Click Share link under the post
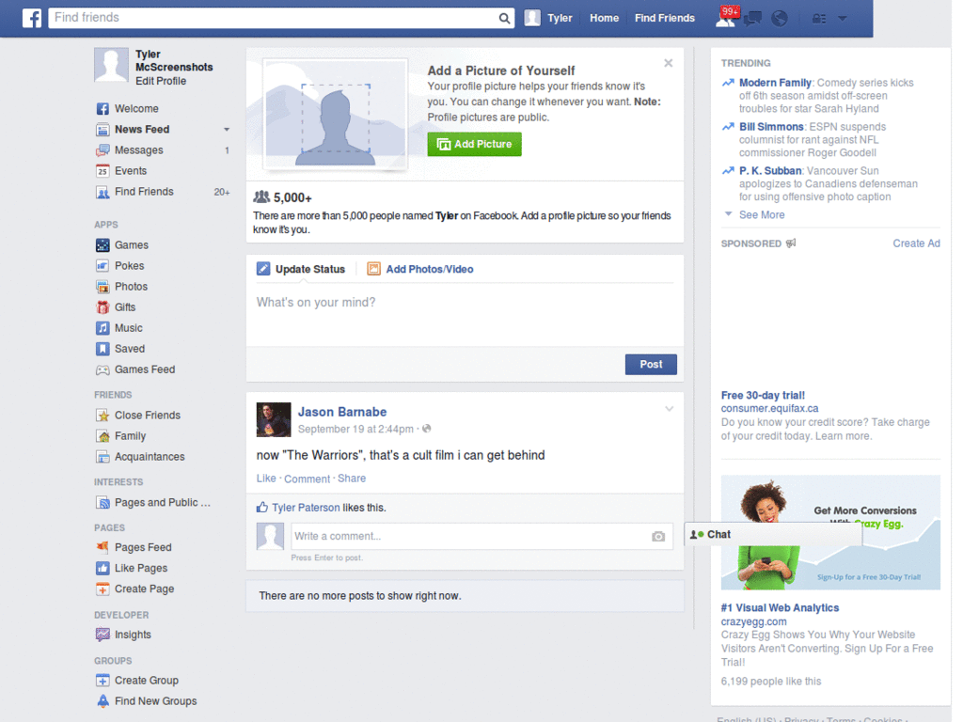This screenshot has width=963, height=722. 352,479
